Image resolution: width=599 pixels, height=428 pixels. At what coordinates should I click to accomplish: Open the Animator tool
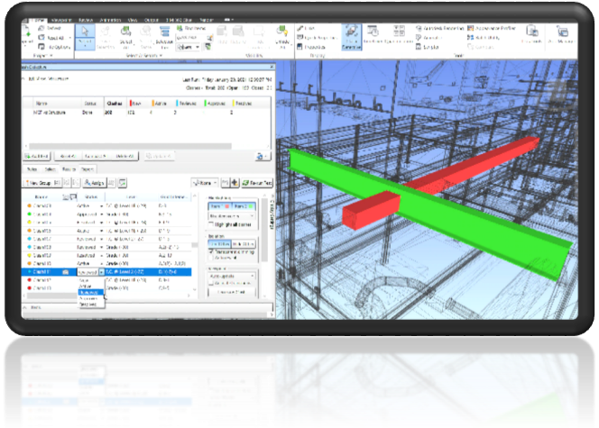click(x=429, y=37)
